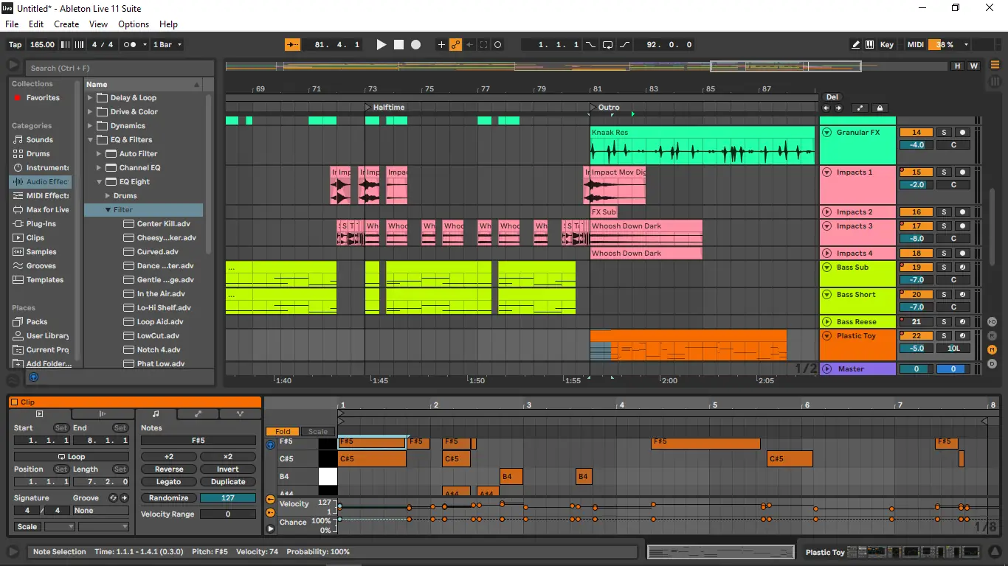Viewport: 1008px width, 566px height.
Task: Unfold the Impacts 2 track
Action: pos(826,212)
